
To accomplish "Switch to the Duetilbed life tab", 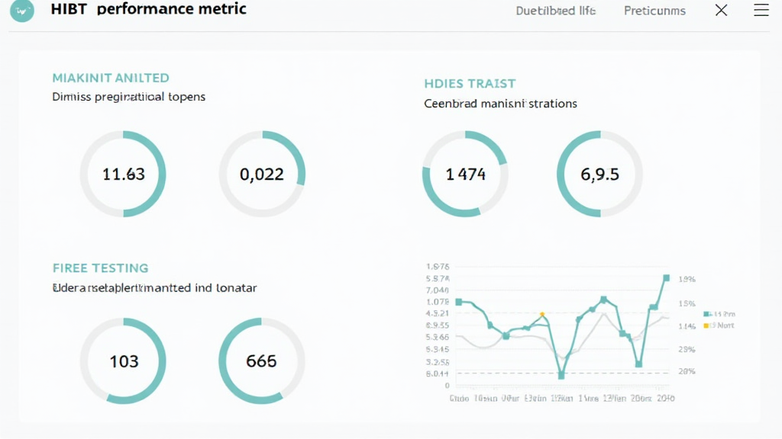I will coord(555,11).
